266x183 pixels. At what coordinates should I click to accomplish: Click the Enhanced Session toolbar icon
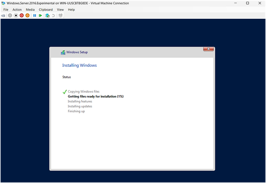61,16
